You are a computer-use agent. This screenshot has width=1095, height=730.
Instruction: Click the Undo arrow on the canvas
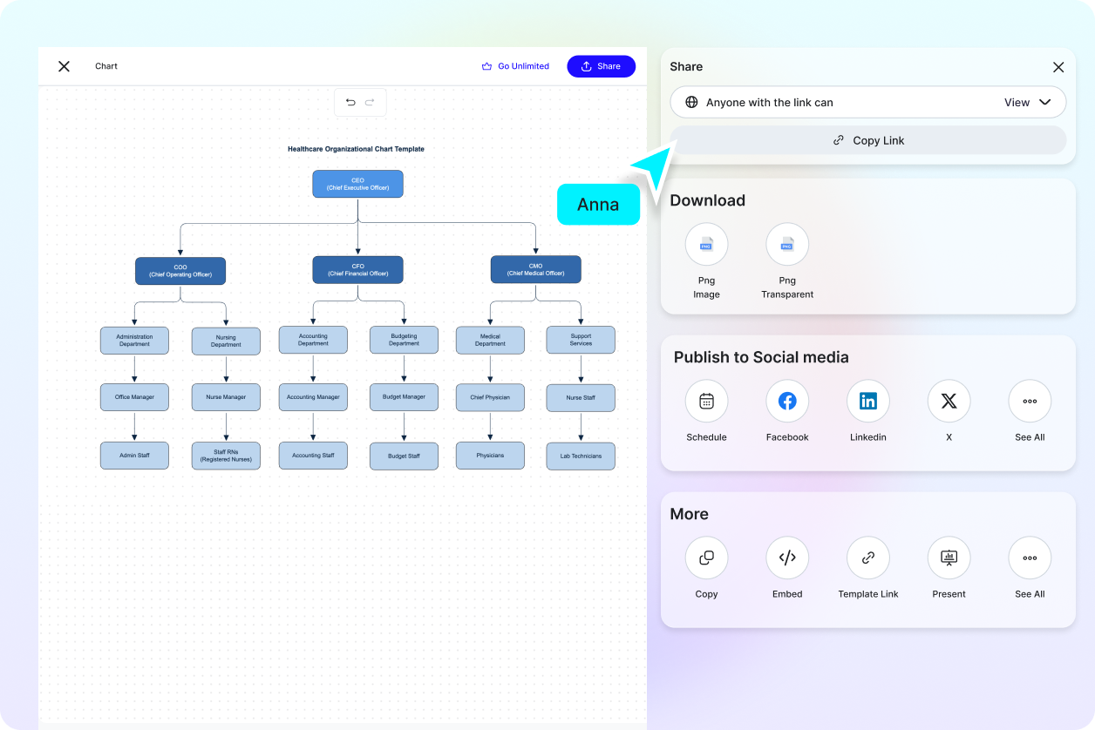tap(348, 102)
